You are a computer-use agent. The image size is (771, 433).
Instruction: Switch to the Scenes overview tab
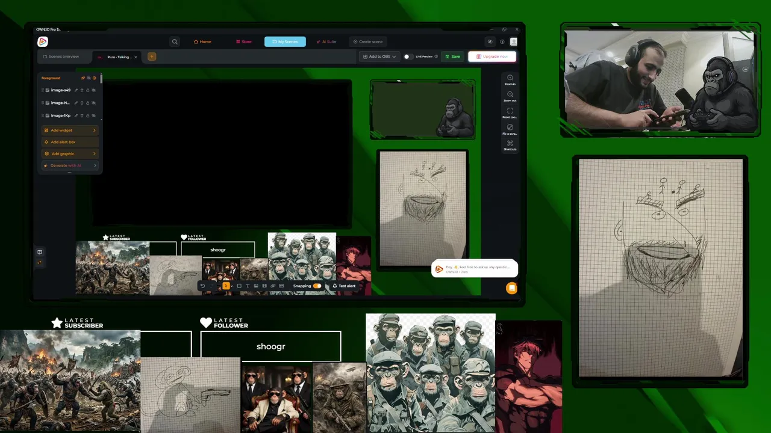tap(61, 57)
